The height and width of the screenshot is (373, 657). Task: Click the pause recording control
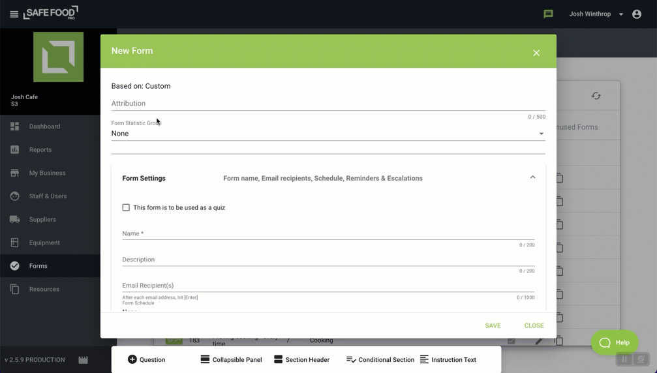tap(624, 359)
